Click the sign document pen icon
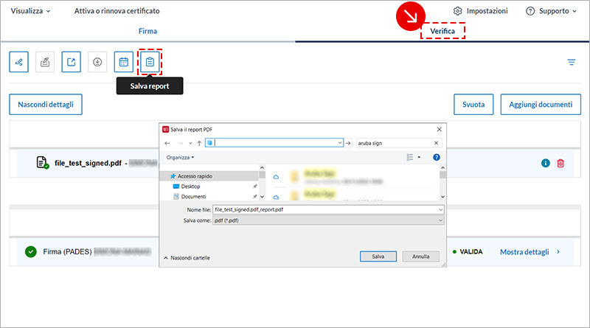The height and width of the screenshot is (328, 590). pyautogui.click(x=19, y=63)
